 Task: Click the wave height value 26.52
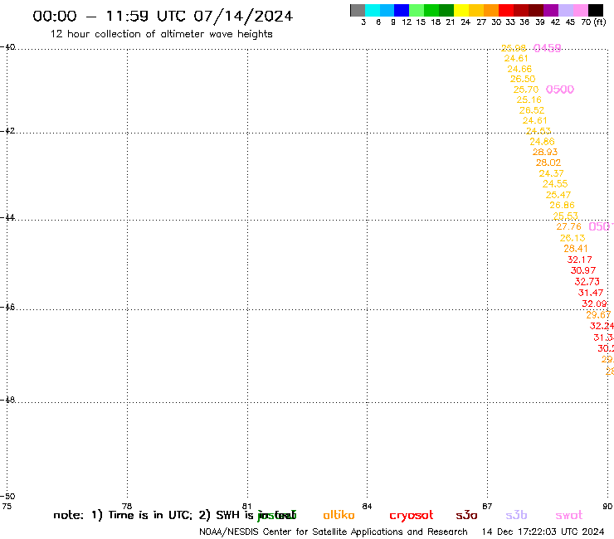pyautogui.click(x=532, y=110)
